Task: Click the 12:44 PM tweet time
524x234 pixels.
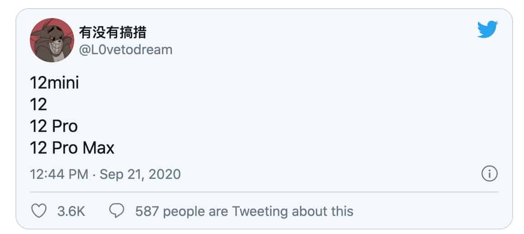Action: (59, 174)
